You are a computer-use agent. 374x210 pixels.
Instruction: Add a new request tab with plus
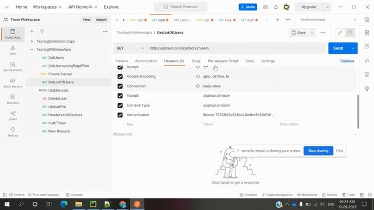click(277, 20)
